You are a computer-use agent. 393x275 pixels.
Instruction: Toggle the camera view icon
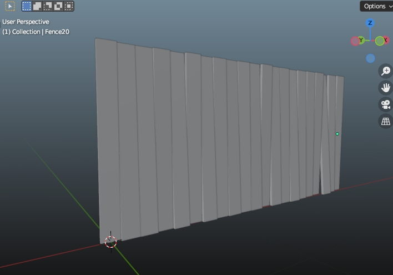(x=385, y=104)
